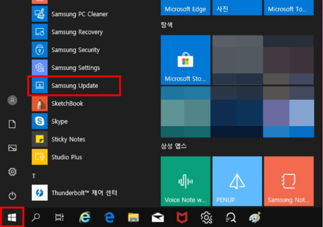
Task: Select the 탐색 group heading
Action: pyautogui.click(x=167, y=25)
